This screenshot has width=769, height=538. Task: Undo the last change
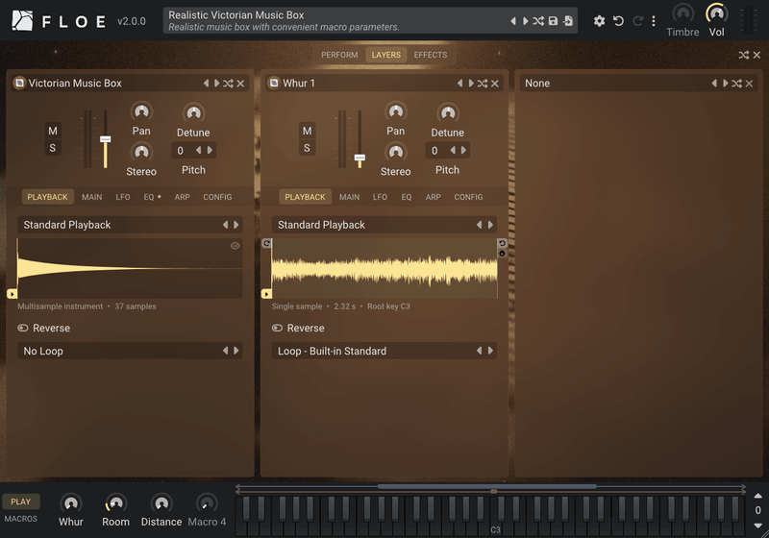pos(618,21)
